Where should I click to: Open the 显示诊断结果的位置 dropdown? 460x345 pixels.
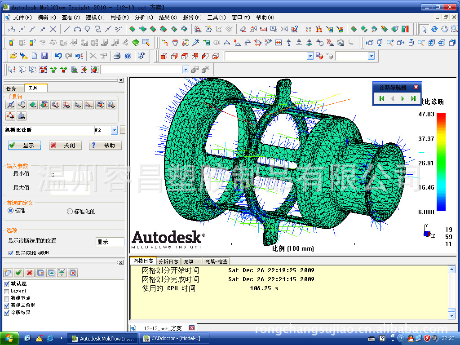pyautogui.click(x=110, y=242)
